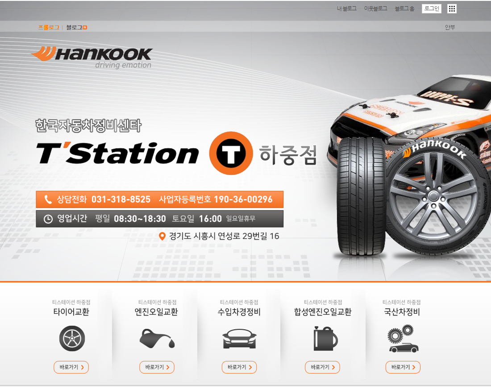This screenshot has height=390, width=491.
Task: Click 바로가기 under 국산차정비
Action: (403, 367)
